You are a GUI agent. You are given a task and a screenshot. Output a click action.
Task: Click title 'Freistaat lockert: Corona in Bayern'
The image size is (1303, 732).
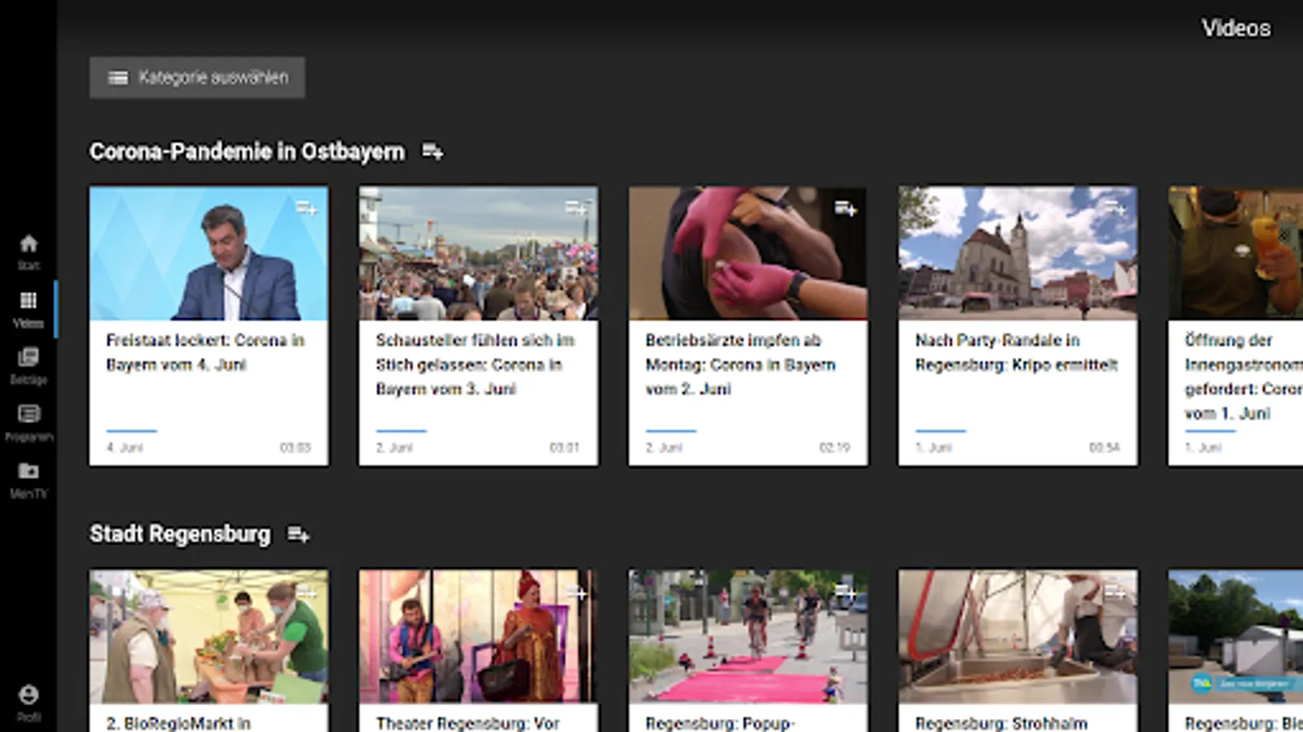coord(205,352)
